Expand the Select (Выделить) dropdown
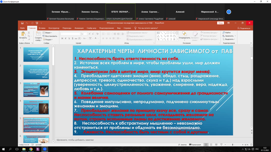 229,39
